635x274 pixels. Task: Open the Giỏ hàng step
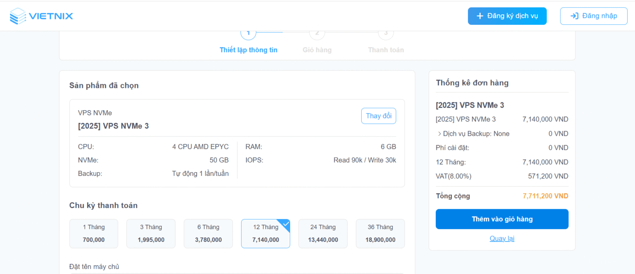pyautogui.click(x=317, y=50)
